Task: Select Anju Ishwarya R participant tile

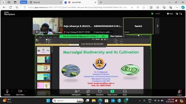Action: pyautogui.click(x=78, y=26)
